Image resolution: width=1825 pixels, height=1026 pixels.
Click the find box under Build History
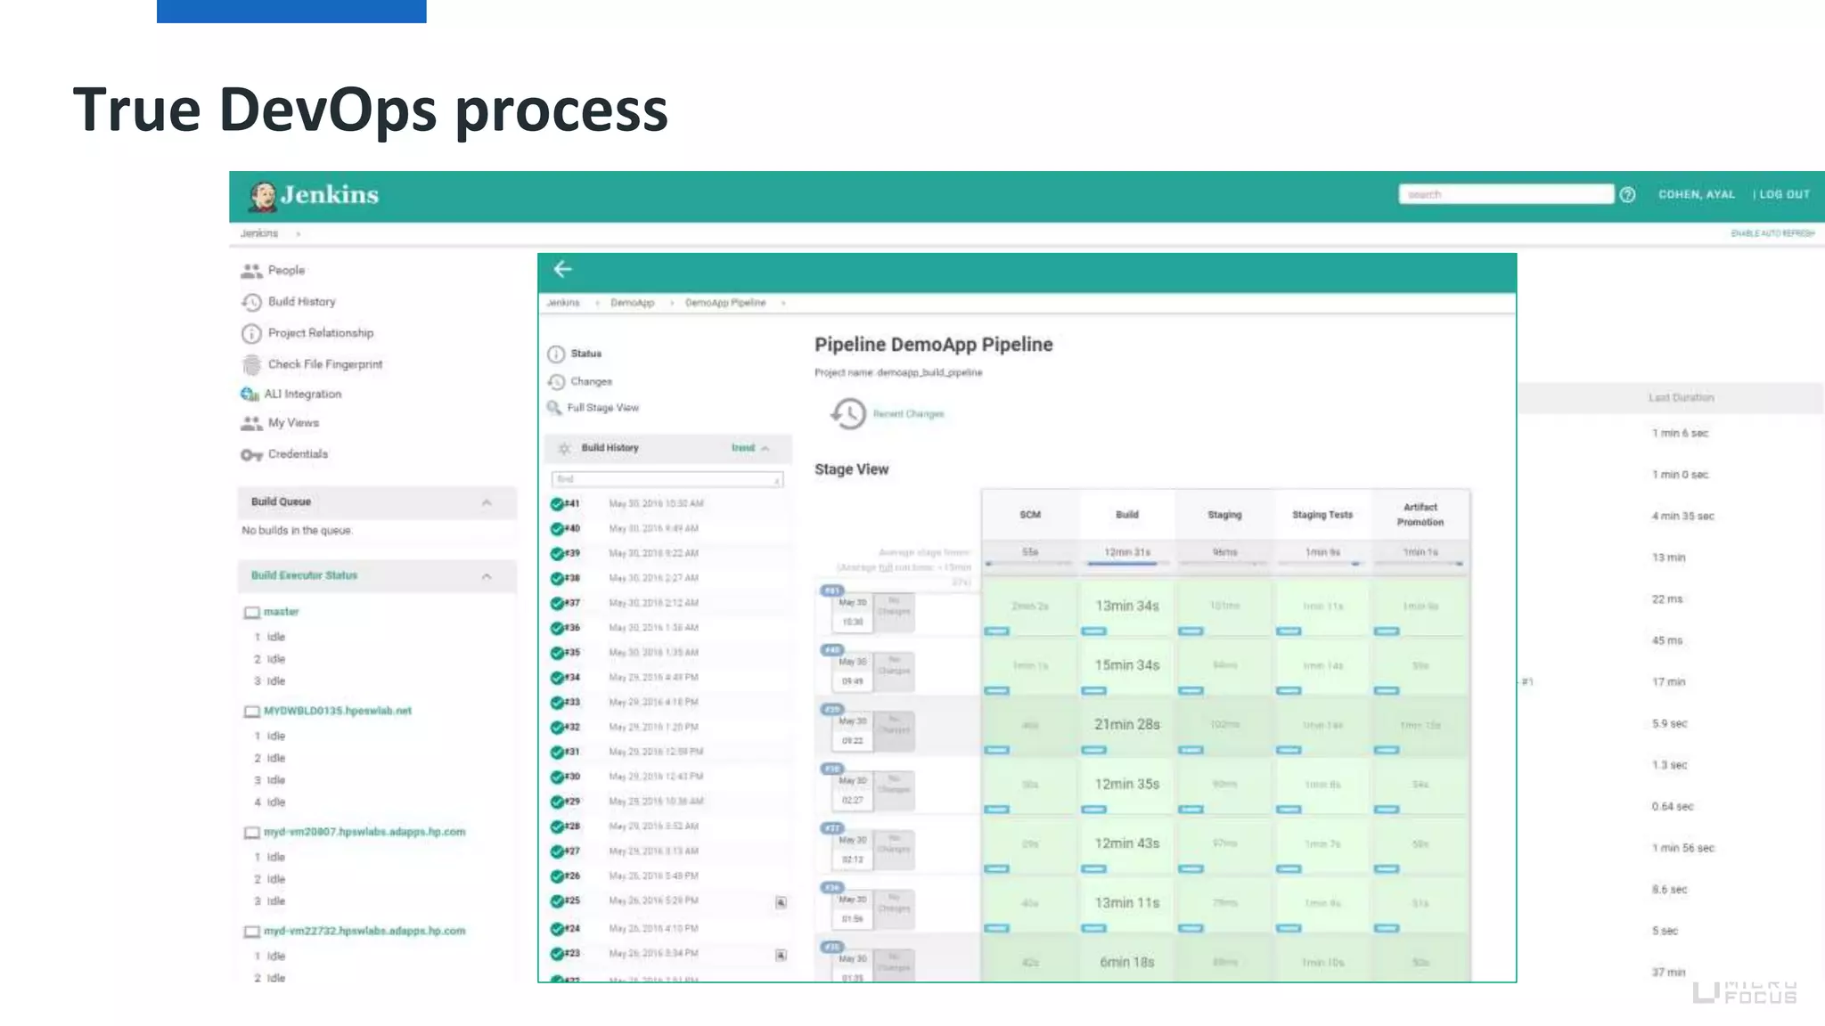667,479
